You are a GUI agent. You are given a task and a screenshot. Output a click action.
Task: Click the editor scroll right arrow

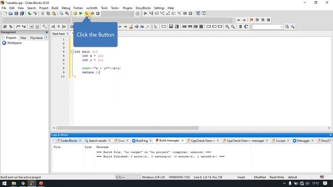tap(329, 128)
